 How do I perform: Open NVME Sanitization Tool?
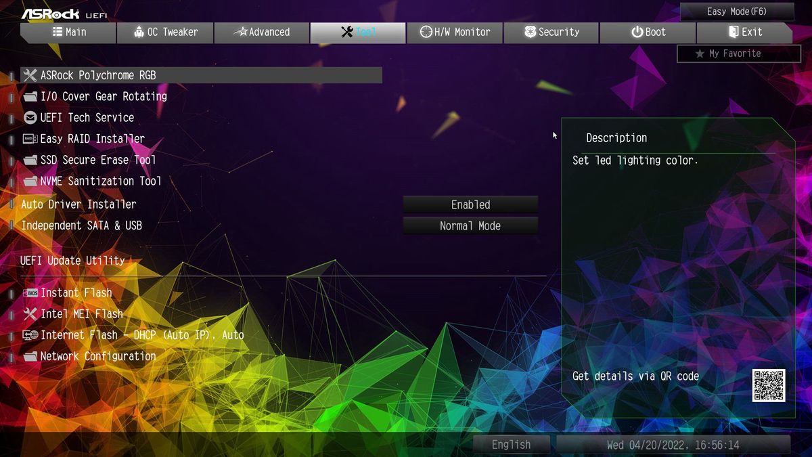[x=101, y=181]
